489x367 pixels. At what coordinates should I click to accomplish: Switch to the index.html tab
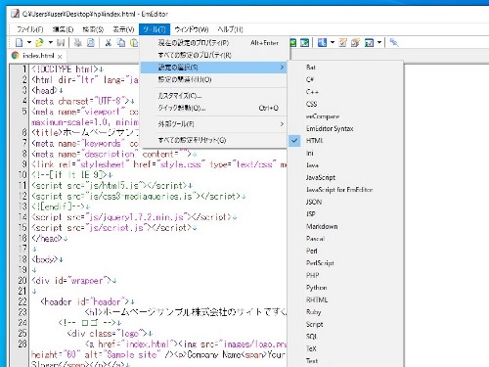pos(38,56)
